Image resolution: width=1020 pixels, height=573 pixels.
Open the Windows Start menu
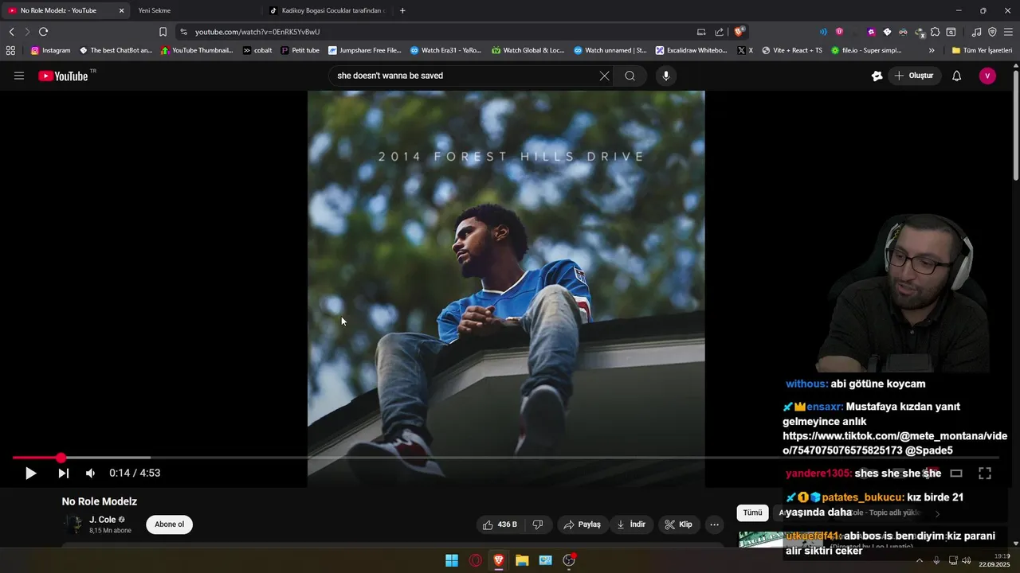452,560
